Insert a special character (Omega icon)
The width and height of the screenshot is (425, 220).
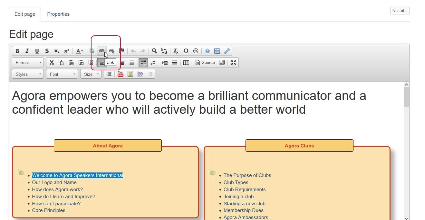coord(186,51)
